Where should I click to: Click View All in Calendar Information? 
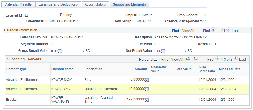pos(188,31)
